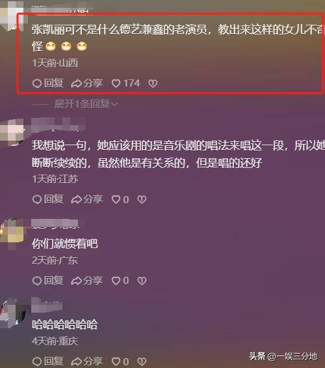325x368 pixels.
Task: Dislike the 哈哈哈哈哈哈 comment
Action: pos(142,361)
